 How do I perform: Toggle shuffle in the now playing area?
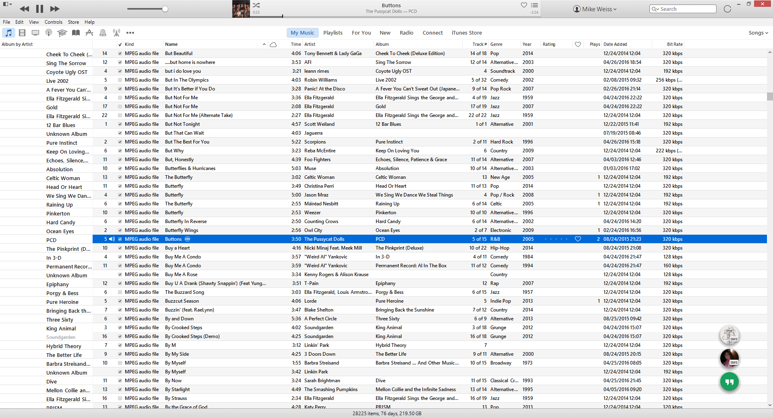256,5
